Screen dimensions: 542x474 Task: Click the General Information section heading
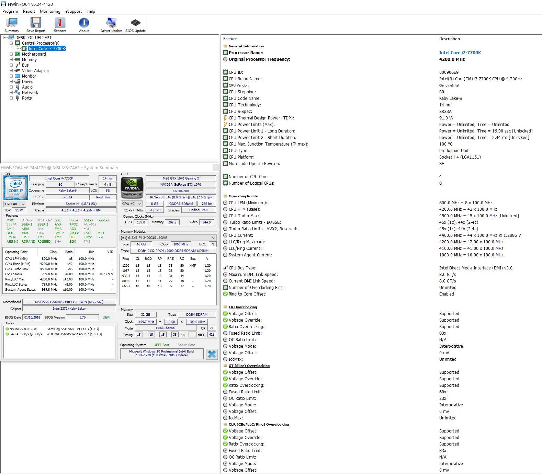point(246,46)
